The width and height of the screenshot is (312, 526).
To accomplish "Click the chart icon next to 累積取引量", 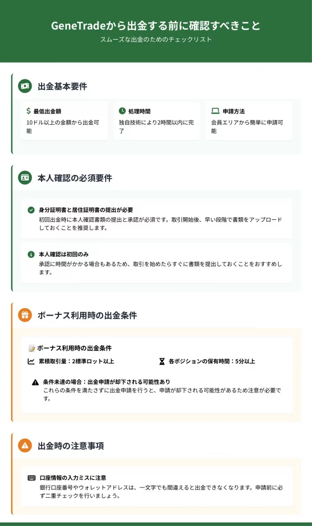I will tap(31, 361).
